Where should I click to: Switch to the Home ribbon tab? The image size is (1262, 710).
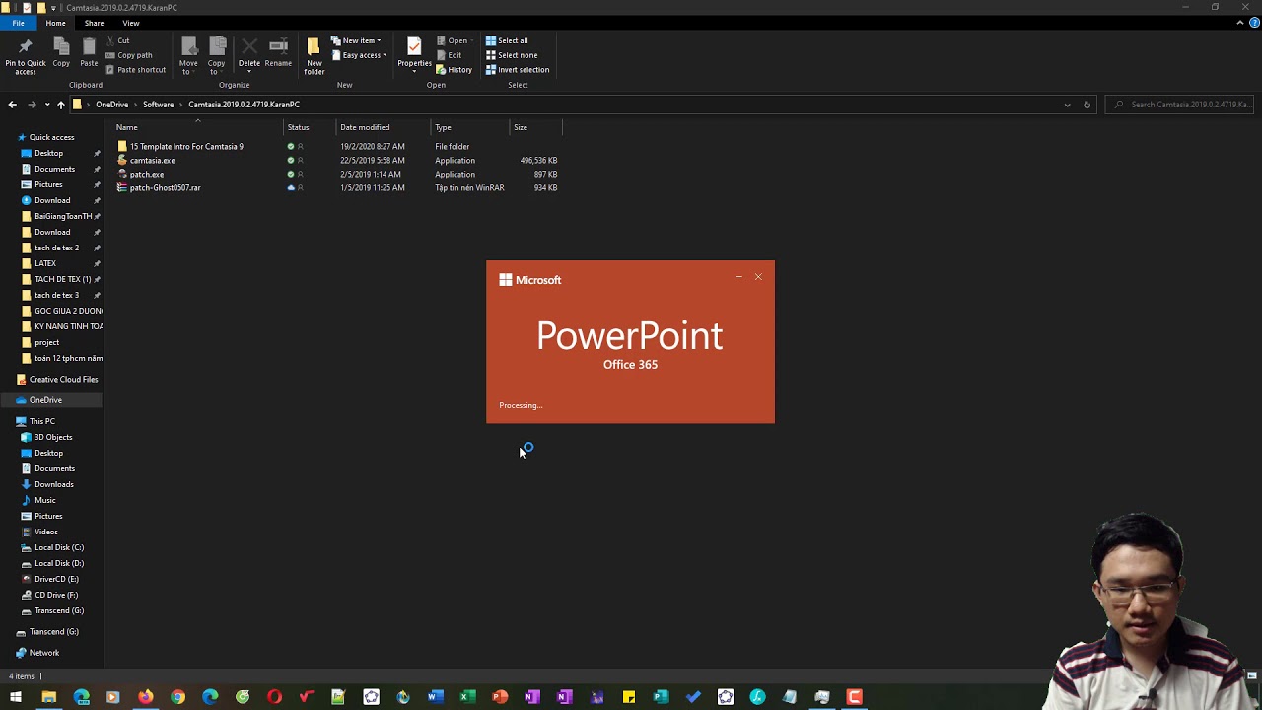(55, 23)
